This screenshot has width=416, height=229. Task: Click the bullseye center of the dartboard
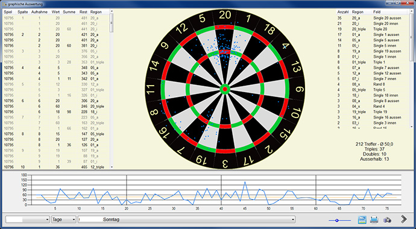[x=225, y=89]
